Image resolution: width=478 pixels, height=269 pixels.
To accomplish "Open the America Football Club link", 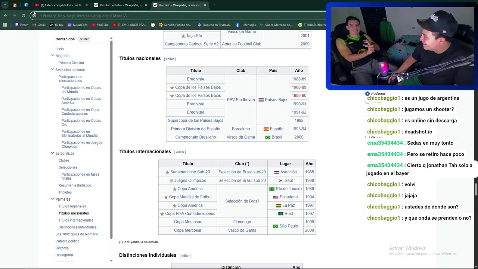I will [242, 44].
